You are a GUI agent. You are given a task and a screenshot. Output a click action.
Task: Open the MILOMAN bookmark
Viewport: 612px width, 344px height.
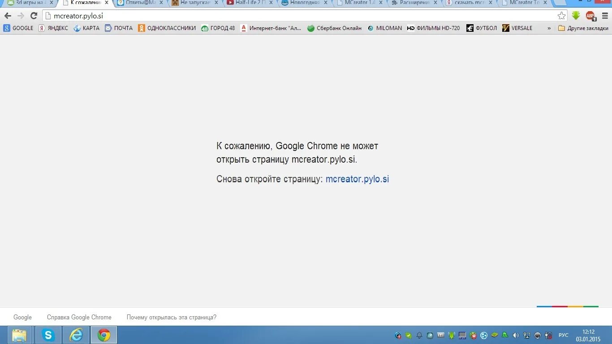tap(384, 28)
